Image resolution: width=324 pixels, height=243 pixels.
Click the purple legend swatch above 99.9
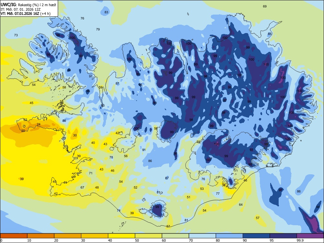(310, 236)
